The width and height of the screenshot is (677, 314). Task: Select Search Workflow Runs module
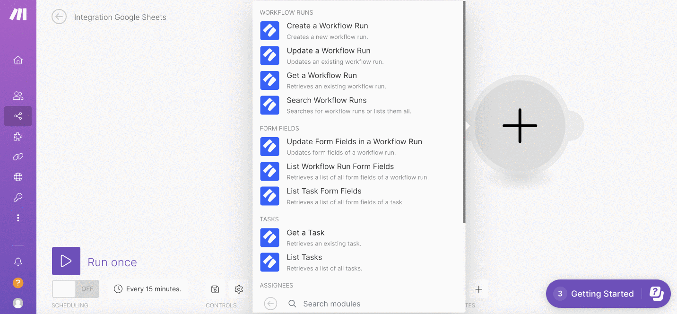click(x=358, y=105)
